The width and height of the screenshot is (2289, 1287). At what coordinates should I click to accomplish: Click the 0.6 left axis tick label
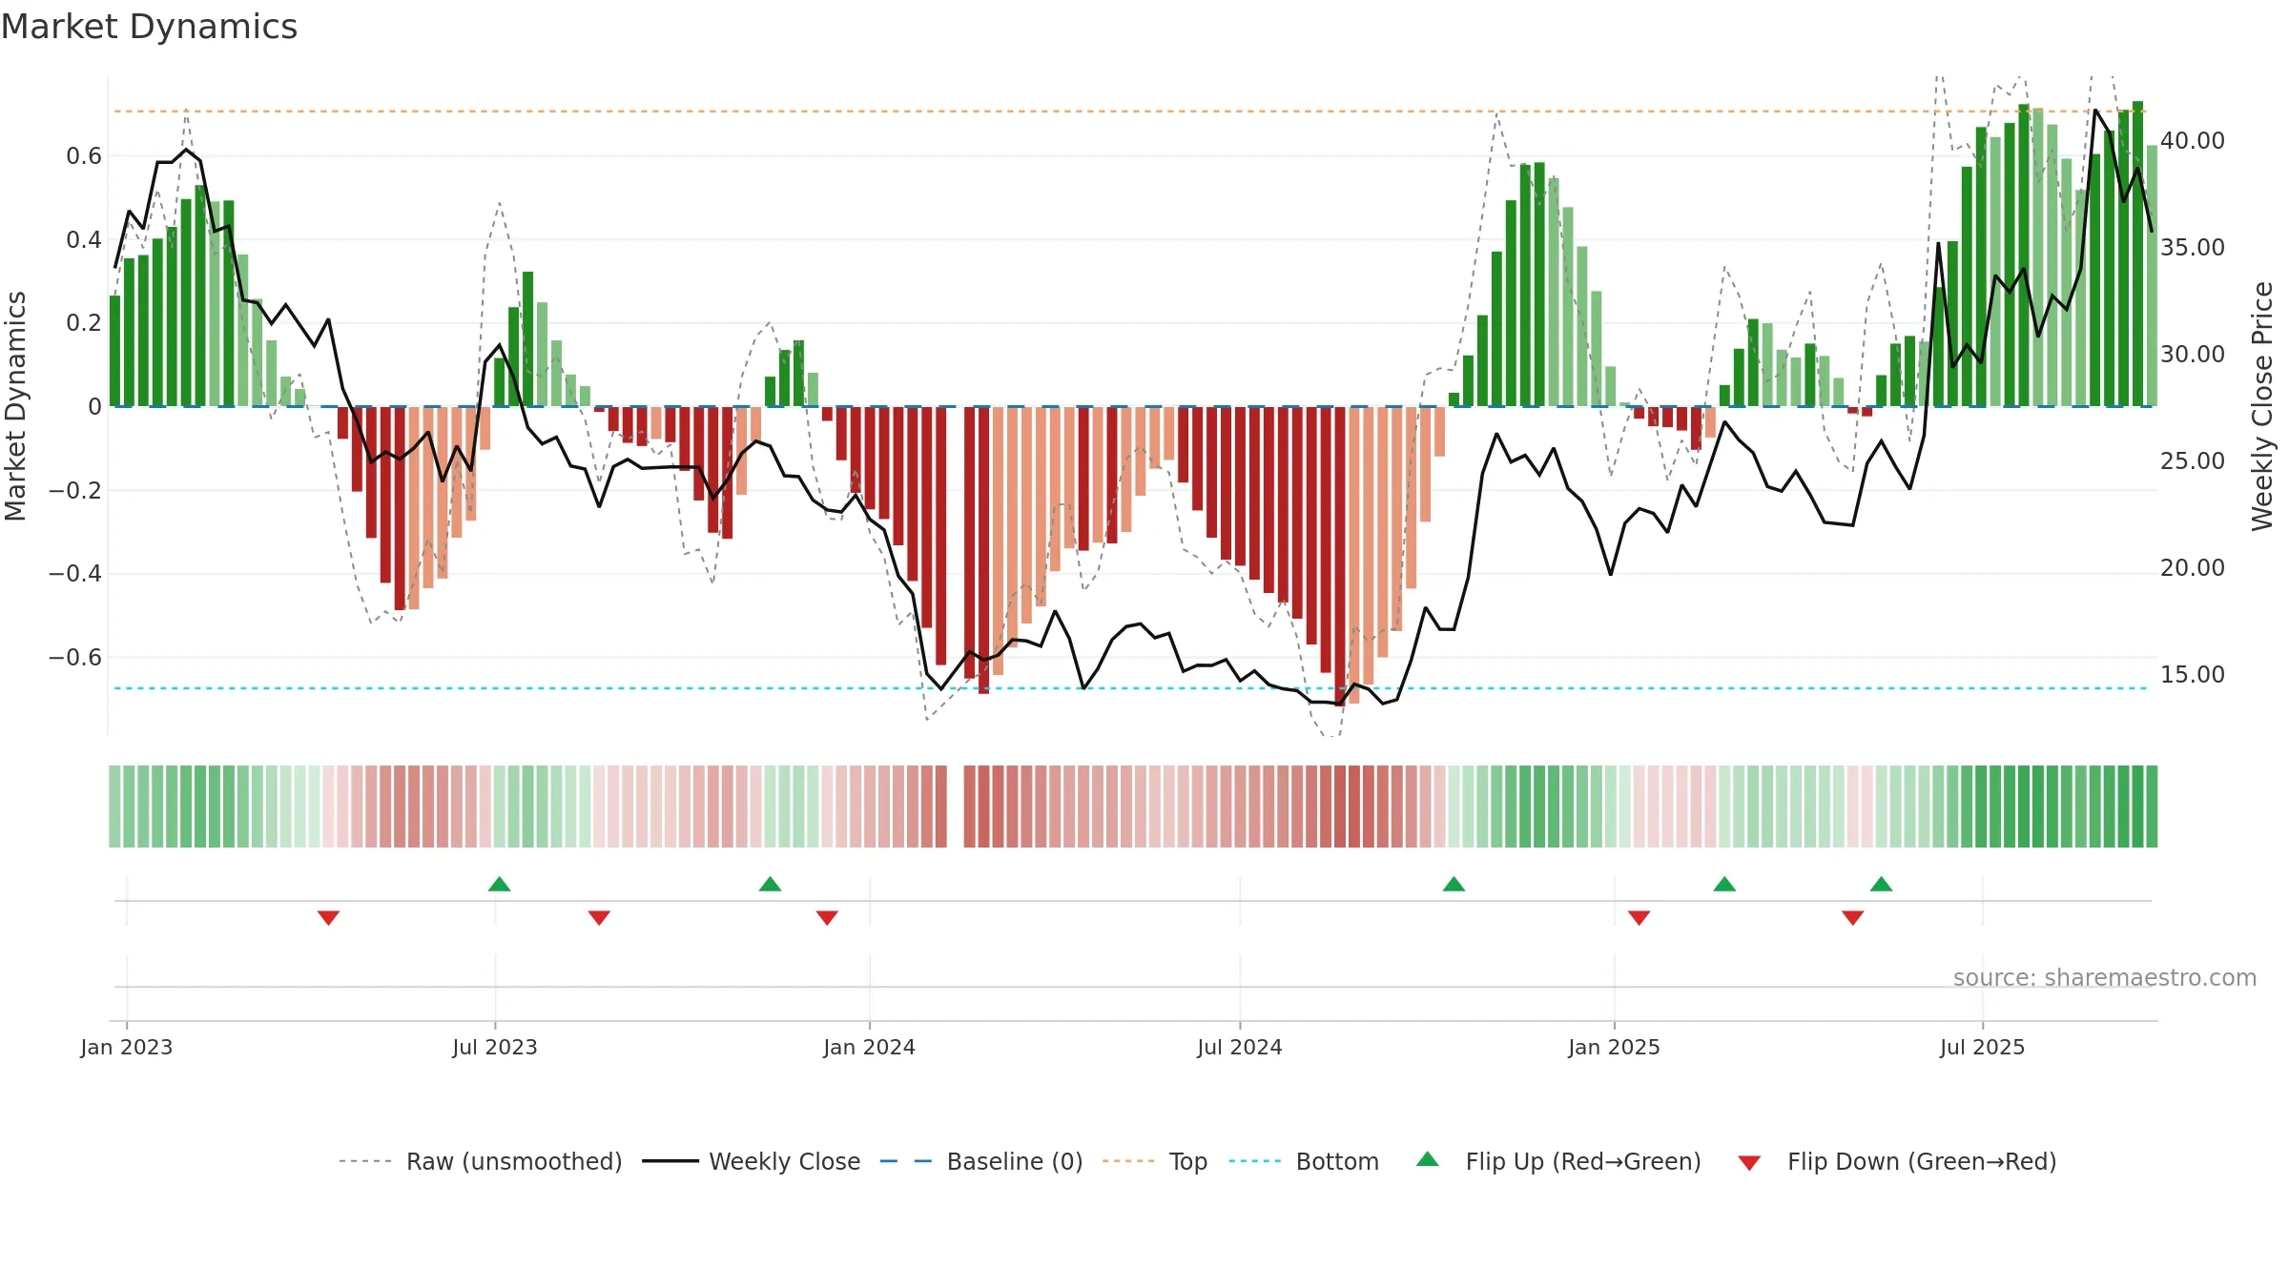tap(84, 155)
